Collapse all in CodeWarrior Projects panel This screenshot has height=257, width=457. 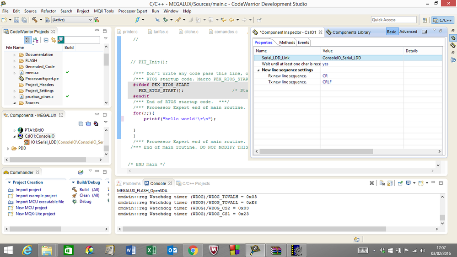pos(46,40)
